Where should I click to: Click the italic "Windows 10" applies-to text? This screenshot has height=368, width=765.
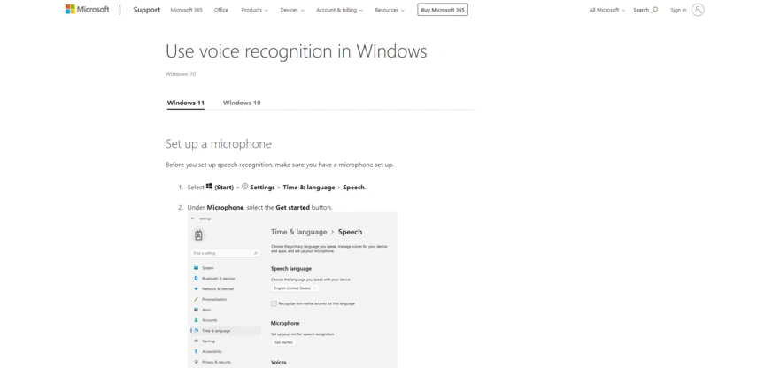click(181, 74)
